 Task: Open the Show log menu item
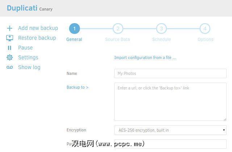click(29, 67)
